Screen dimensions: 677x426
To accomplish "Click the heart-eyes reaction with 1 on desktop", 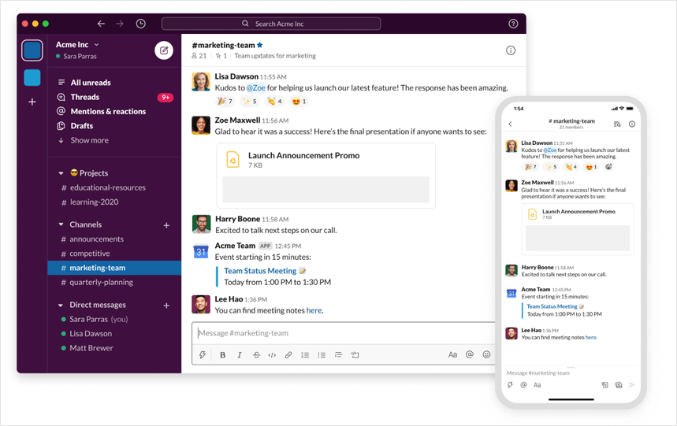I will pos(299,102).
